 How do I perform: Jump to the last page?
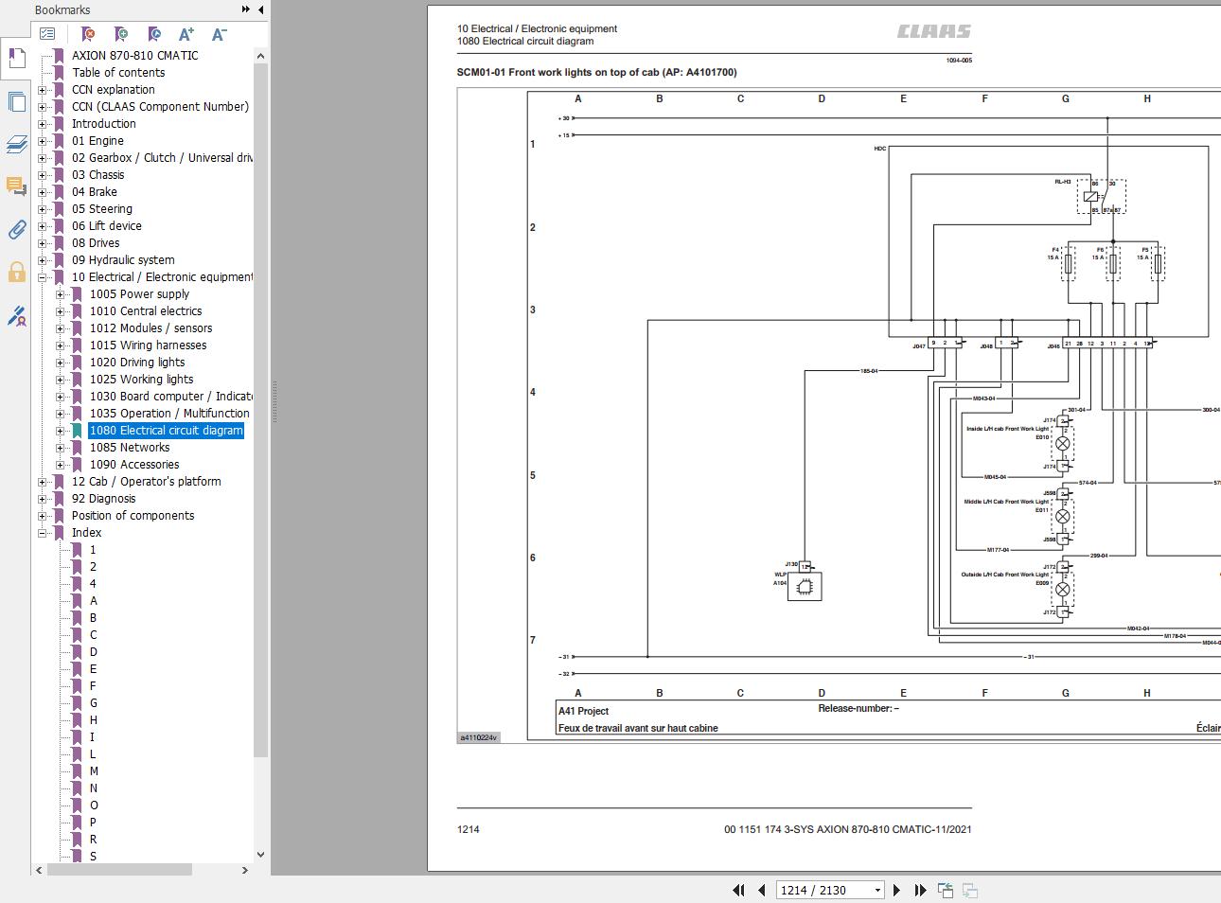(920, 890)
